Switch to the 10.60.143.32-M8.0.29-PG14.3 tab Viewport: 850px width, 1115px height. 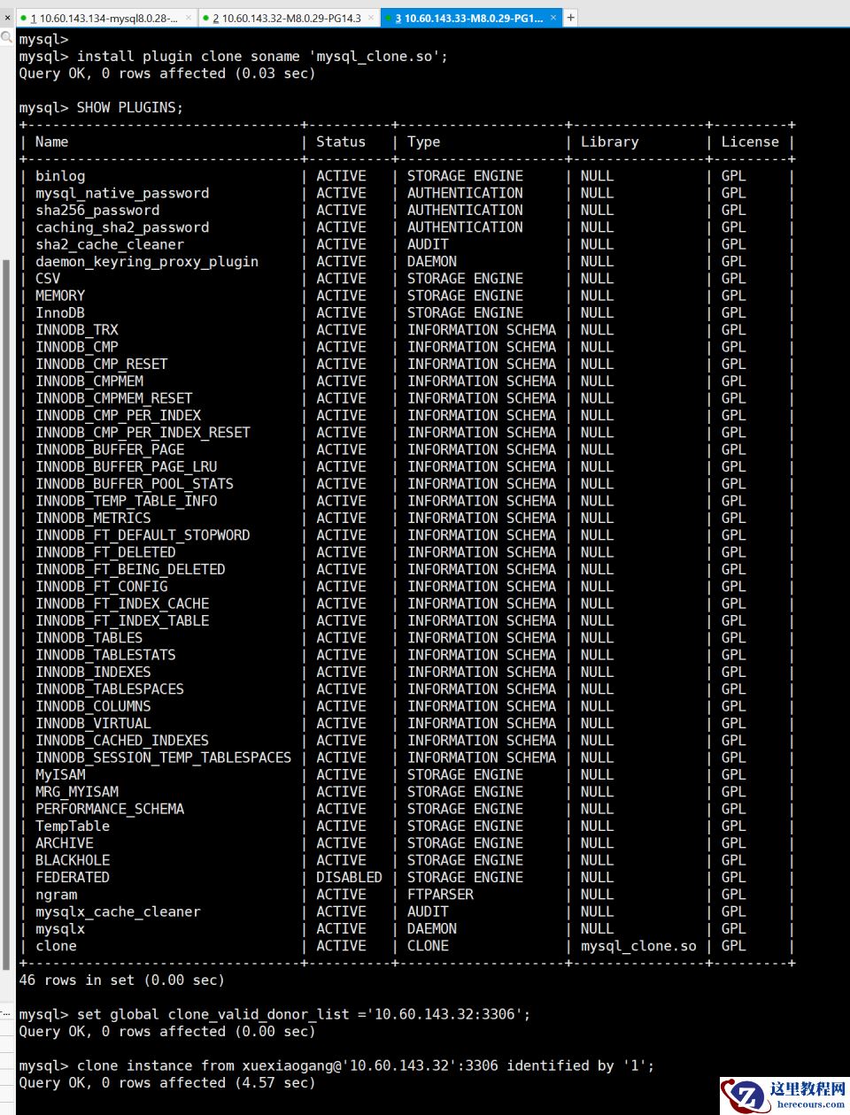(288, 18)
